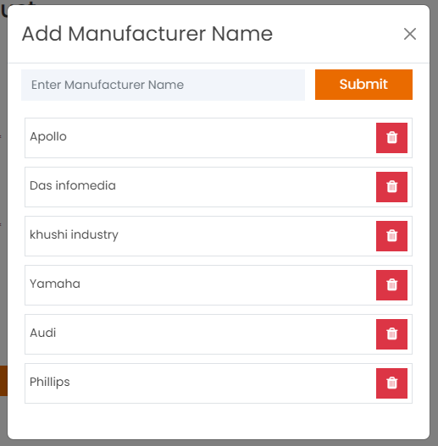Remove khushi industry using its trash button
This screenshot has height=446, width=438.
click(391, 236)
